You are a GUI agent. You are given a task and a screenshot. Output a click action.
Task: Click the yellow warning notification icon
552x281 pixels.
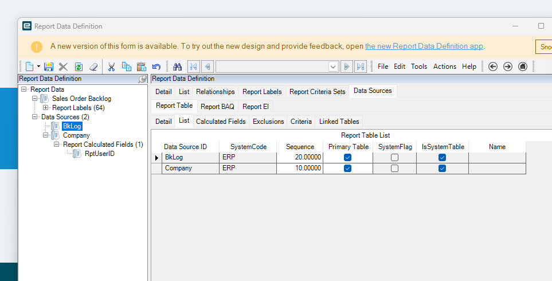[x=37, y=47]
